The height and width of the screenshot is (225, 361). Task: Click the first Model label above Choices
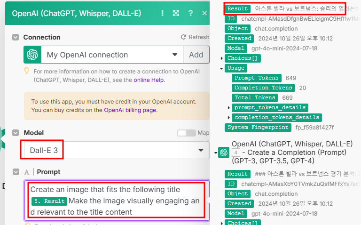pyautogui.click(x=236, y=48)
